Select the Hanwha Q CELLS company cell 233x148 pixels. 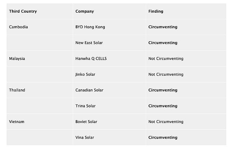(91, 59)
